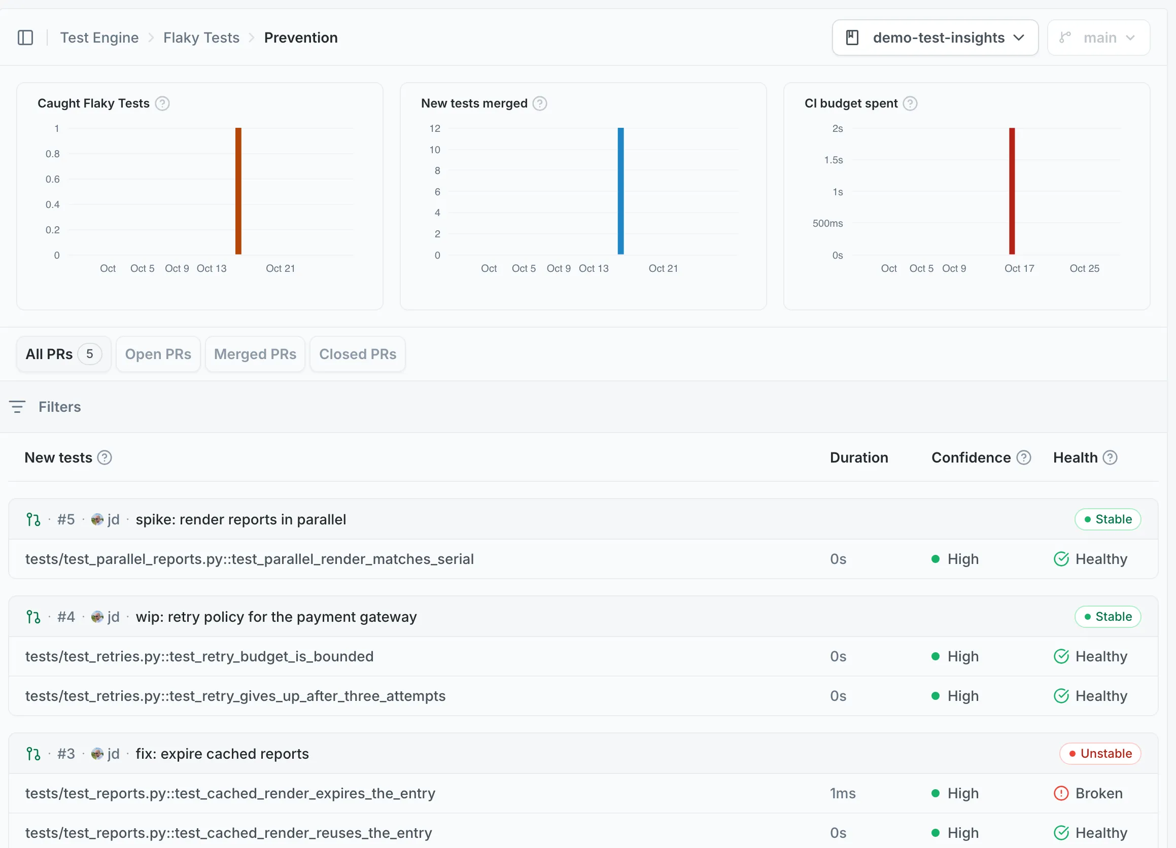This screenshot has width=1176, height=848.
Task: Toggle the sidebar panel icon
Action: (x=25, y=38)
